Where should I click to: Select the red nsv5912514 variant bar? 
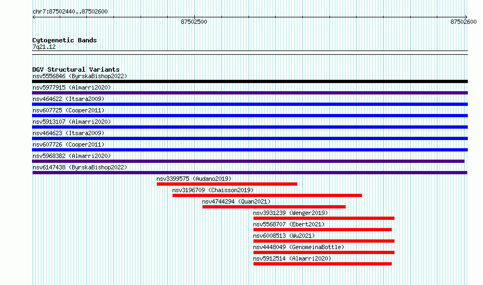(x=322, y=264)
